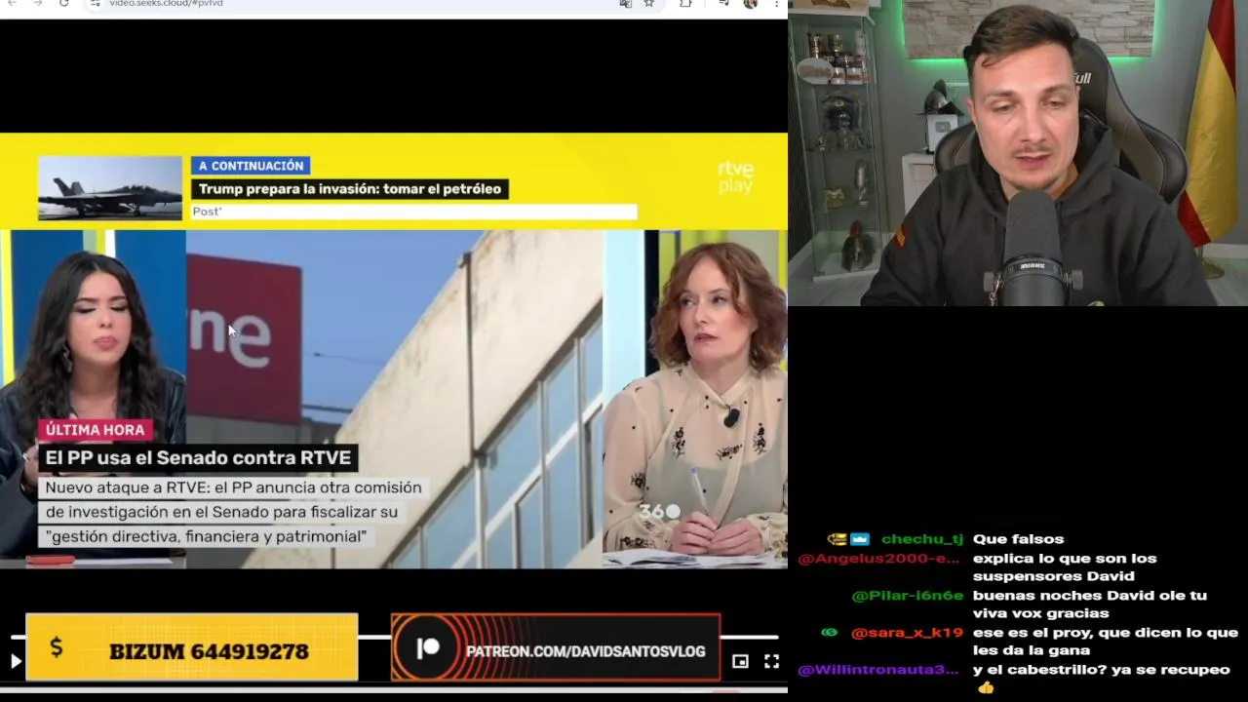The height and width of the screenshot is (702, 1248).
Task: Play the video with the play button
Action: tap(16, 661)
